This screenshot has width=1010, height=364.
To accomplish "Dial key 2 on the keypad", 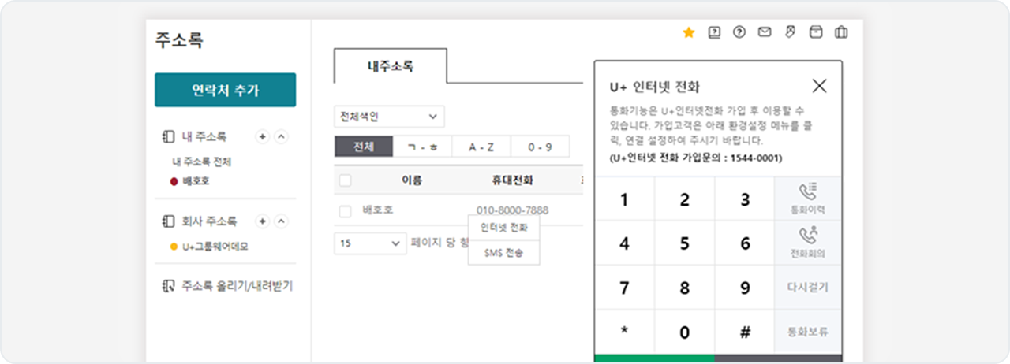I will pos(684,199).
